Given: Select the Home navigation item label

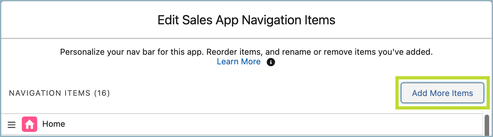Looking at the screenshot, I should (54, 124).
